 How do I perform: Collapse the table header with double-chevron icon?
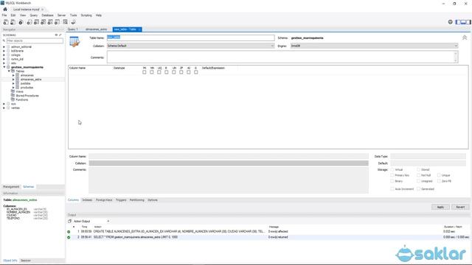[465, 38]
